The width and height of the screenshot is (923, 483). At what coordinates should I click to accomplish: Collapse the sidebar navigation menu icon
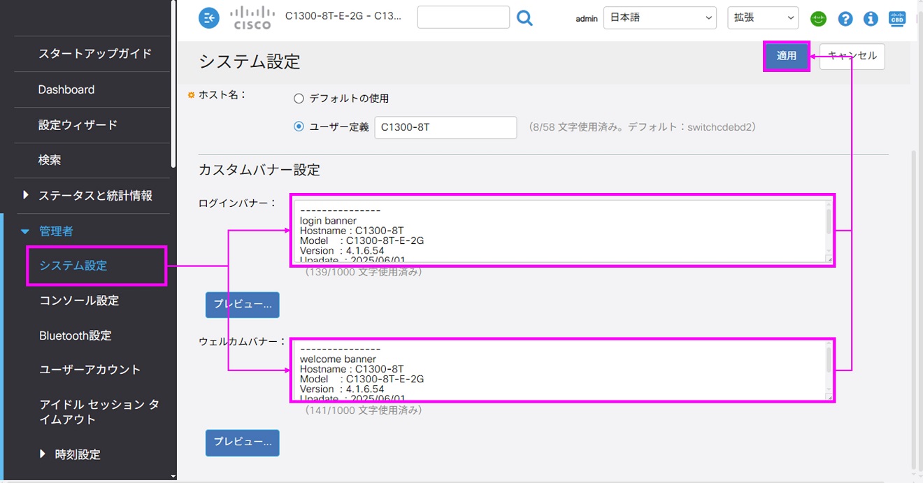click(x=209, y=18)
